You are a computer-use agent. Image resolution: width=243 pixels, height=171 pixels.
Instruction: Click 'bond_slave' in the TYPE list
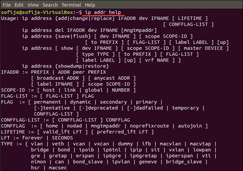tap(88, 162)
